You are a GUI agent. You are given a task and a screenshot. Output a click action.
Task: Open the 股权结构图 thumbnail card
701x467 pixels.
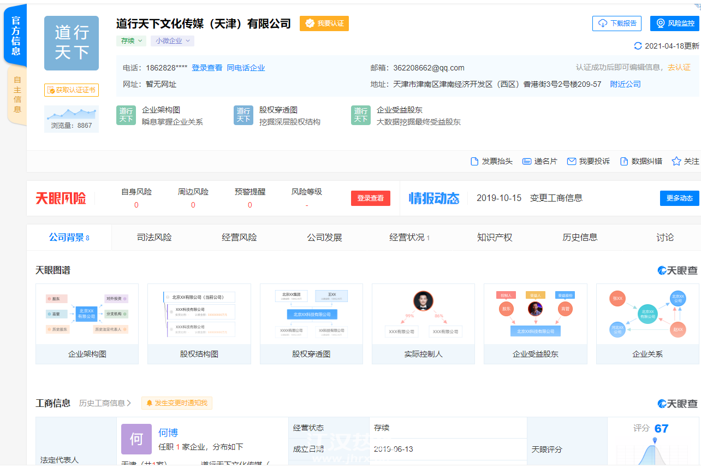(199, 324)
